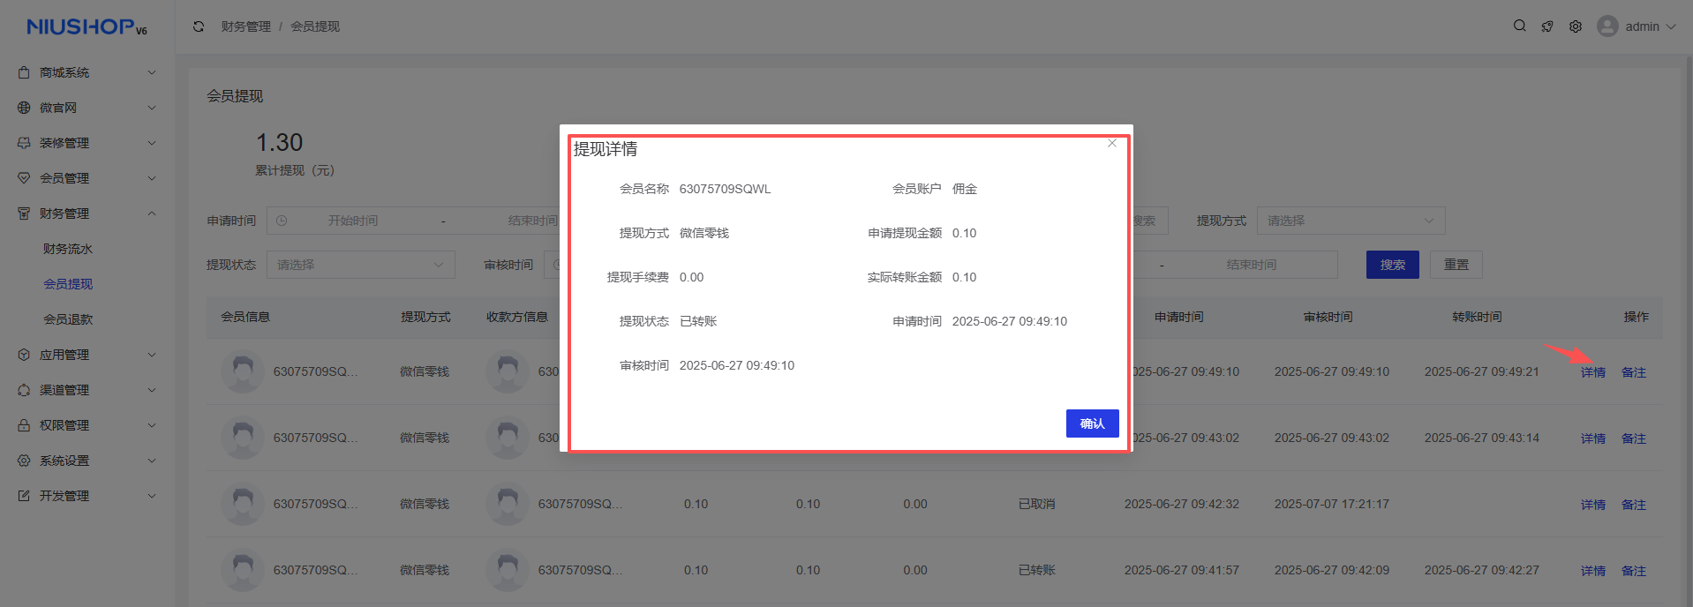Go to 会员退款 in the sidebar
Image resolution: width=1693 pixels, height=607 pixels.
click(68, 319)
